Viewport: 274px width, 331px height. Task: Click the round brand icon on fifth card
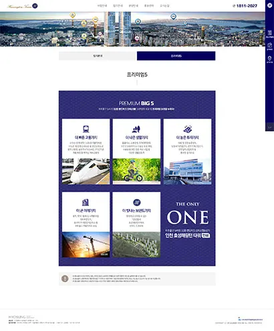(136, 202)
